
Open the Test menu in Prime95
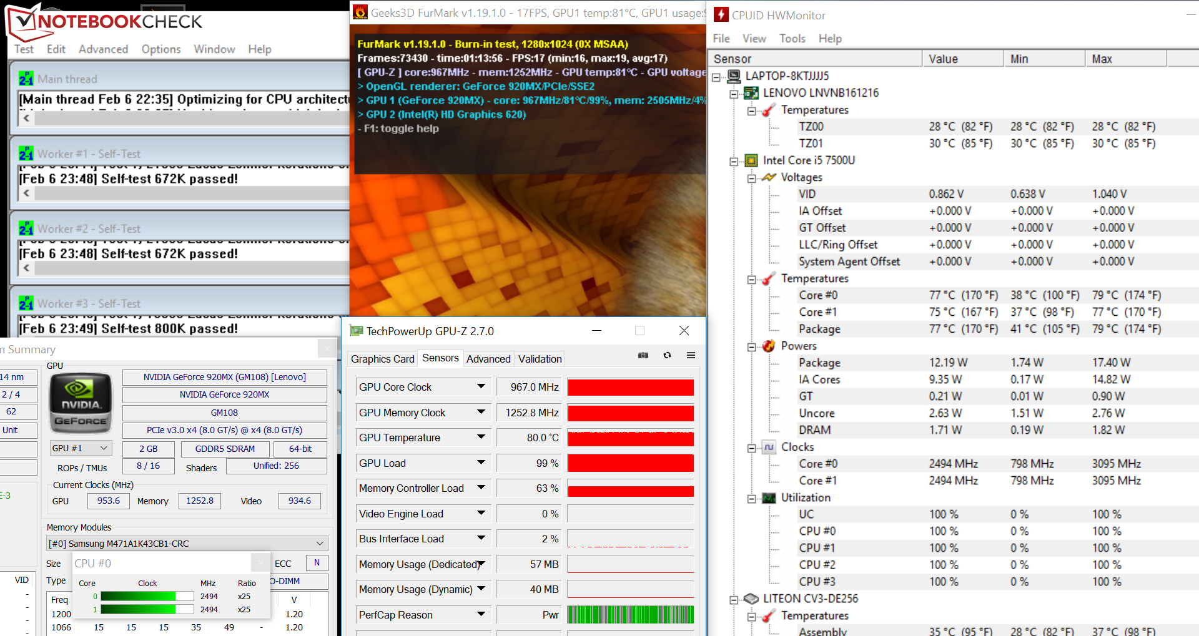point(24,49)
